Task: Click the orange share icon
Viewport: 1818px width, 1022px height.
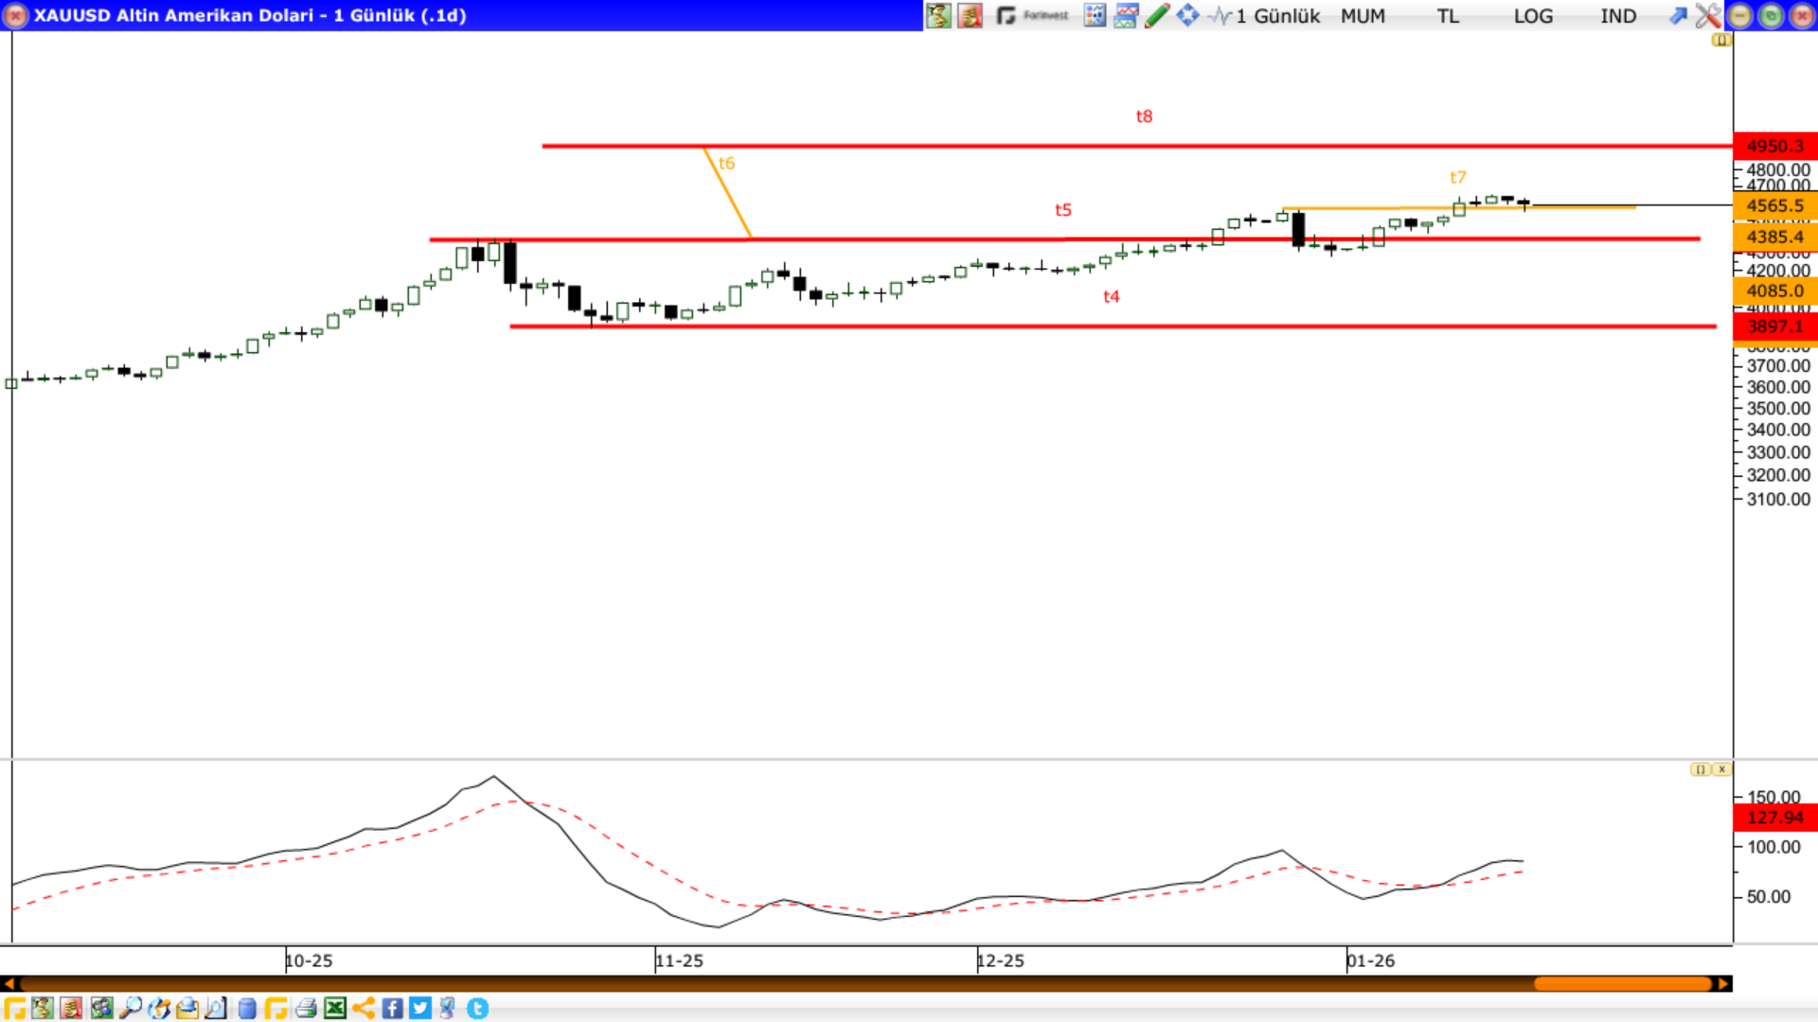Action: pos(363,1008)
